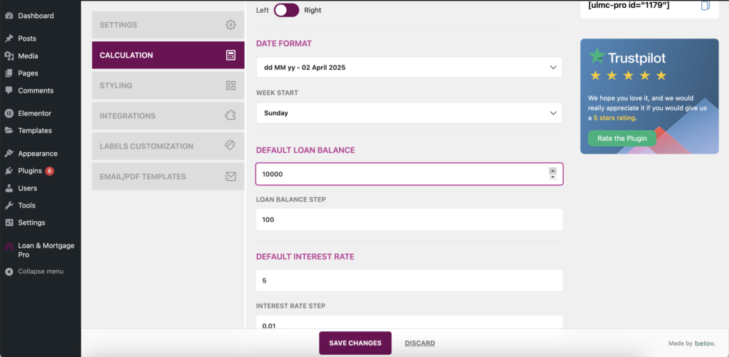Viewport: 729px width, 357px height.
Task: Click the Styling grid icon
Action: point(230,85)
